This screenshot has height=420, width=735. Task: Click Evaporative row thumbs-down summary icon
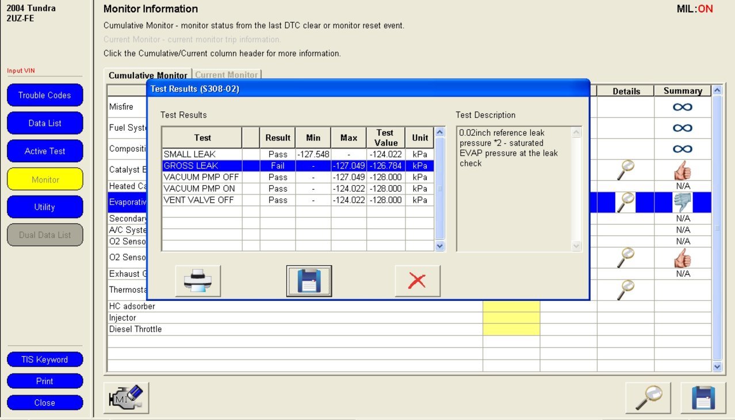click(x=683, y=203)
